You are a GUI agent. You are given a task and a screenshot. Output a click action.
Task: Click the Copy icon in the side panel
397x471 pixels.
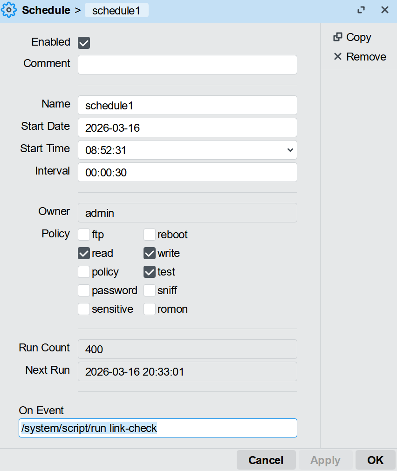click(x=338, y=37)
